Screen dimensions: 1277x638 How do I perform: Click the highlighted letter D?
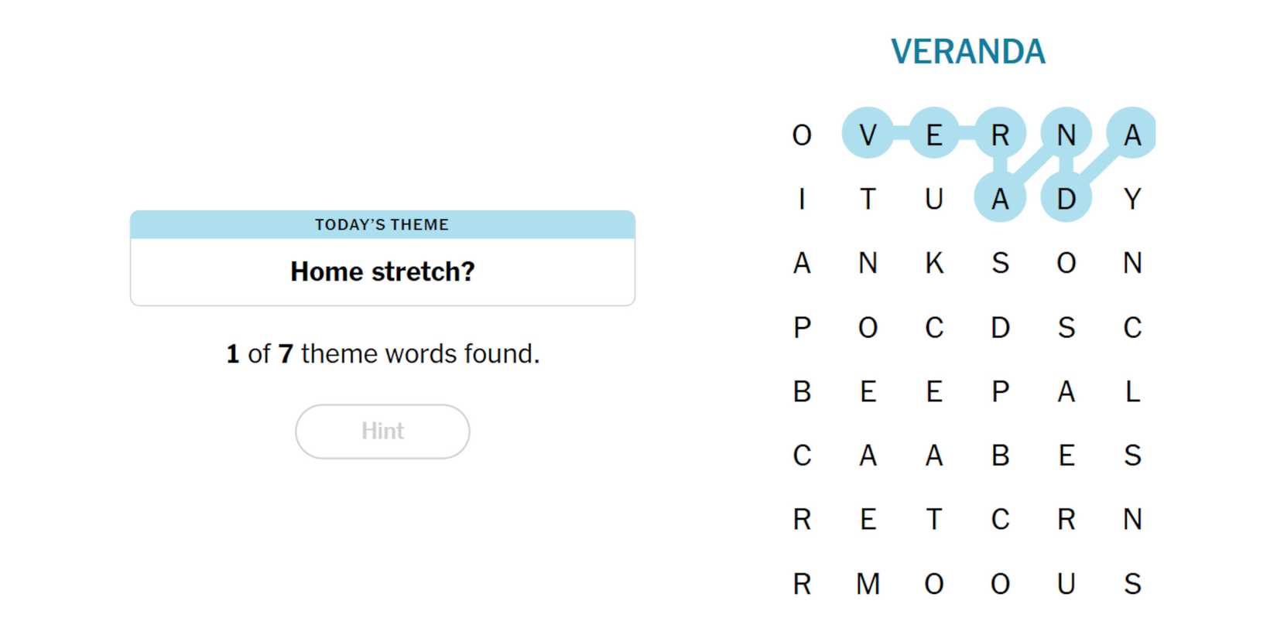click(1066, 199)
